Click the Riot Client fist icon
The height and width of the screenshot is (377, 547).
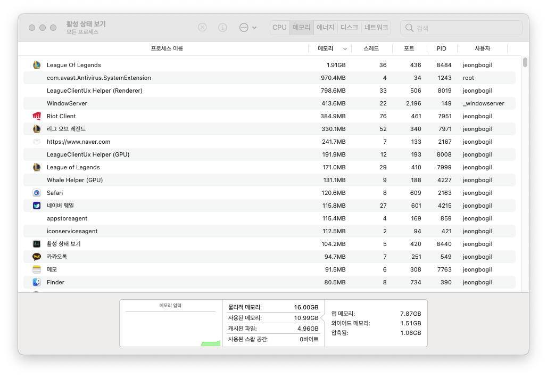point(37,116)
